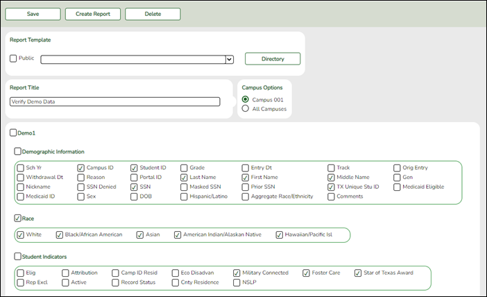Check the Cnty Residence checkbox
The image size is (487, 297).
(x=176, y=282)
